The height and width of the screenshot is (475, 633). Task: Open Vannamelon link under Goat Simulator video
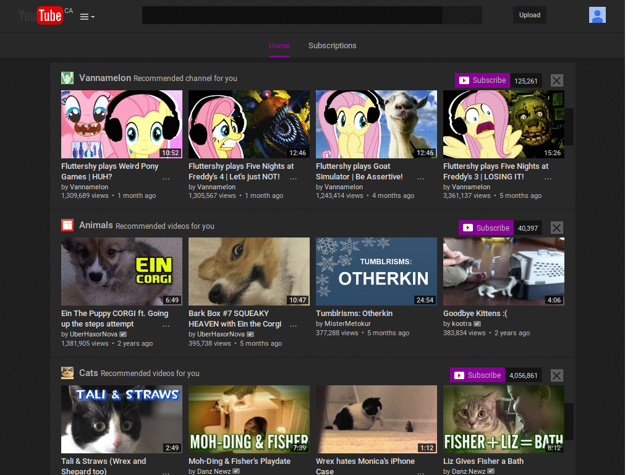(344, 187)
